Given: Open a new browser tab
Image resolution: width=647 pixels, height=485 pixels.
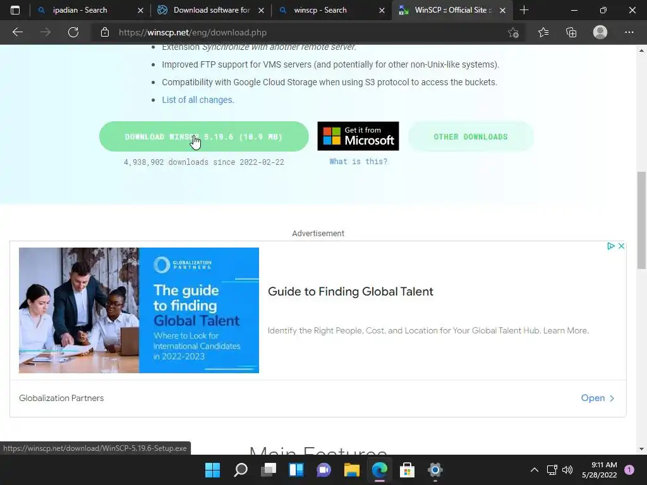Looking at the screenshot, I should tap(524, 10).
